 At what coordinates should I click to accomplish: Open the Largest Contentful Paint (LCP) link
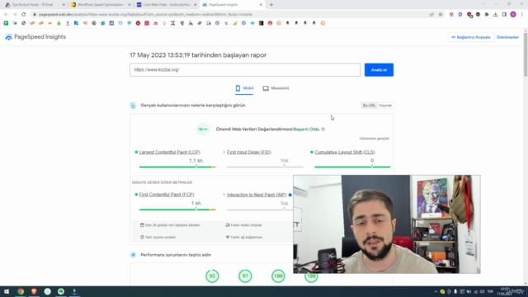pyautogui.click(x=170, y=152)
